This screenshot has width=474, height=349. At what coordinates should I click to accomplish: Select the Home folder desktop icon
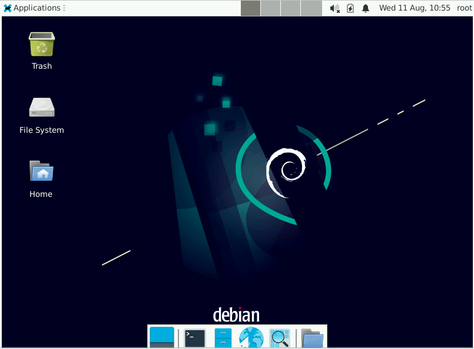tap(41, 171)
